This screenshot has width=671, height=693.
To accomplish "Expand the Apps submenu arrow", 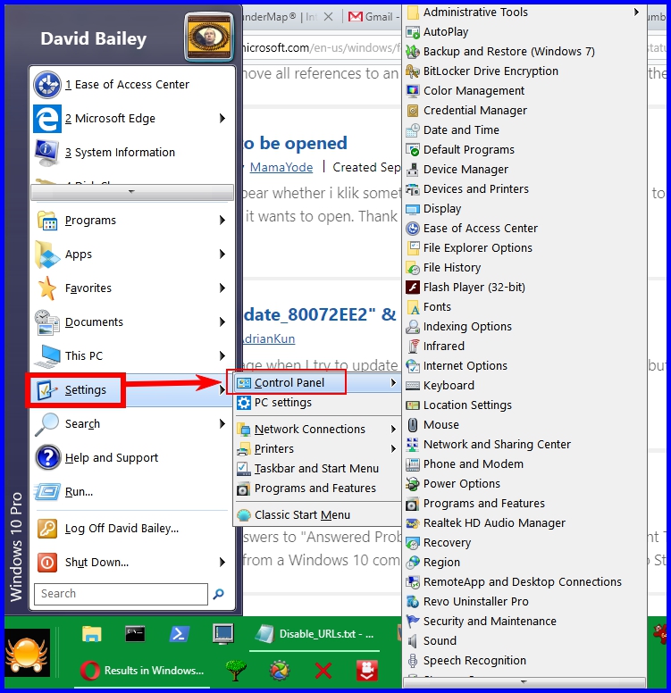I will (x=222, y=255).
